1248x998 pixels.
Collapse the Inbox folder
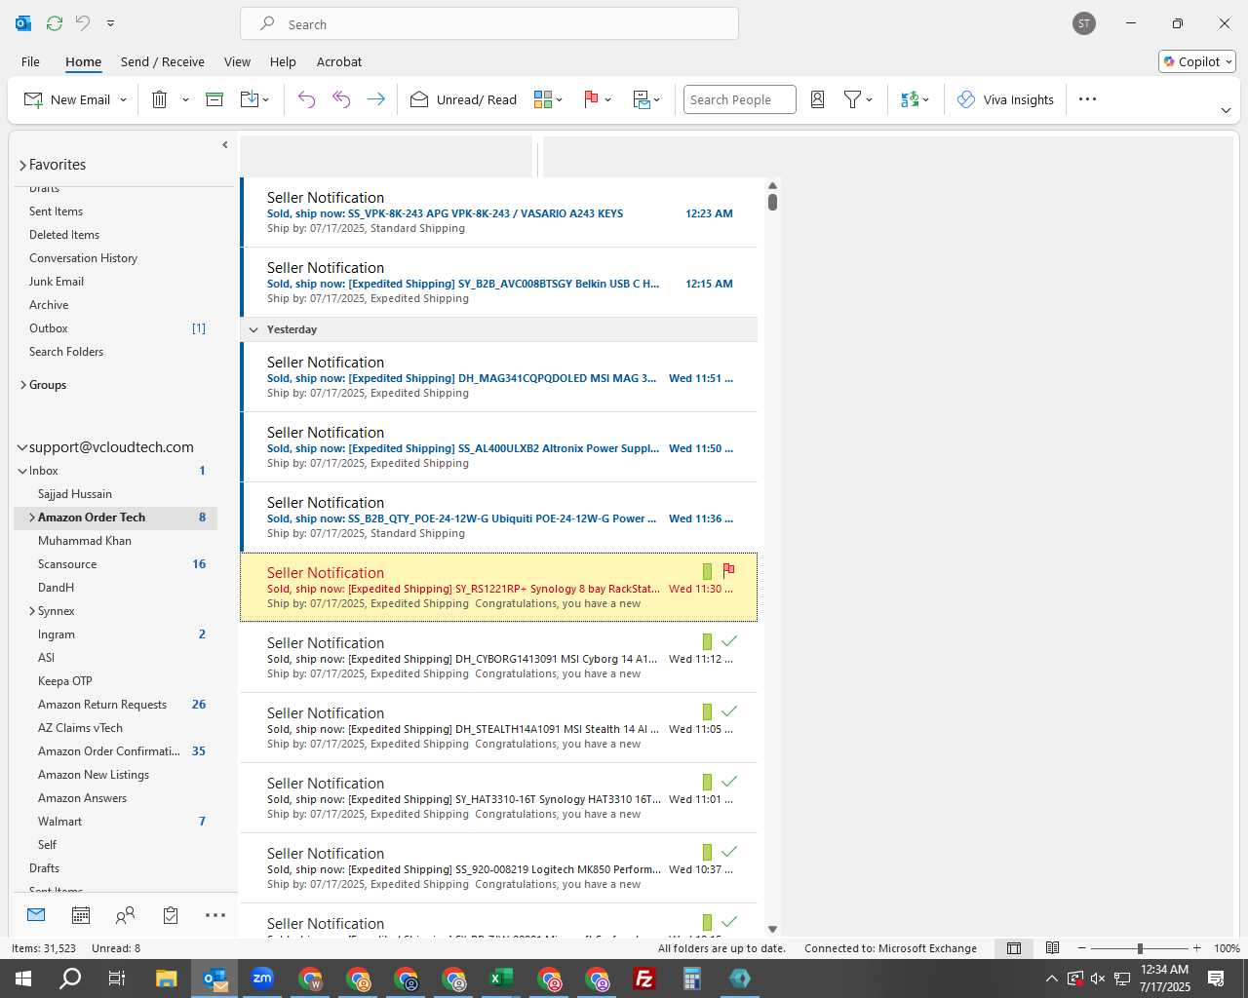22,471
